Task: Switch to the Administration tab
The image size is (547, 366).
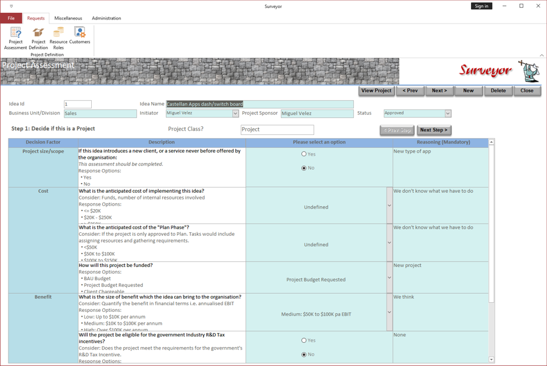Action: click(x=106, y=18)
